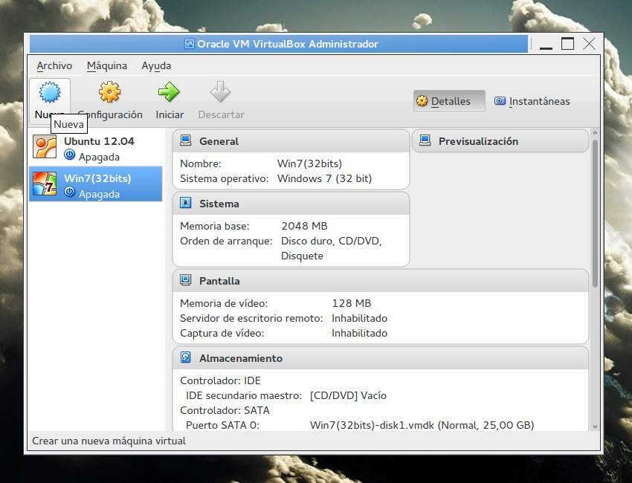Start the VM with the green Iniciar arrow

[169, 92]
